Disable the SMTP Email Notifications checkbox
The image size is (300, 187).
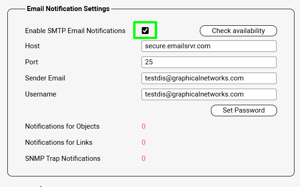[x=145, y=31]
